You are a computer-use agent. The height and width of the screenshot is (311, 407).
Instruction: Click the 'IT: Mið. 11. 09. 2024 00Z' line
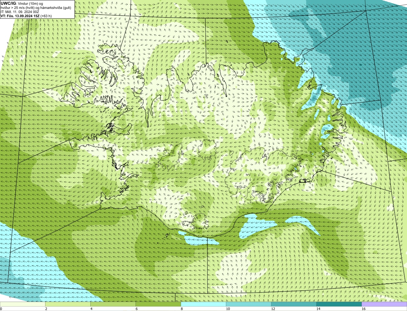pos(20,12)
